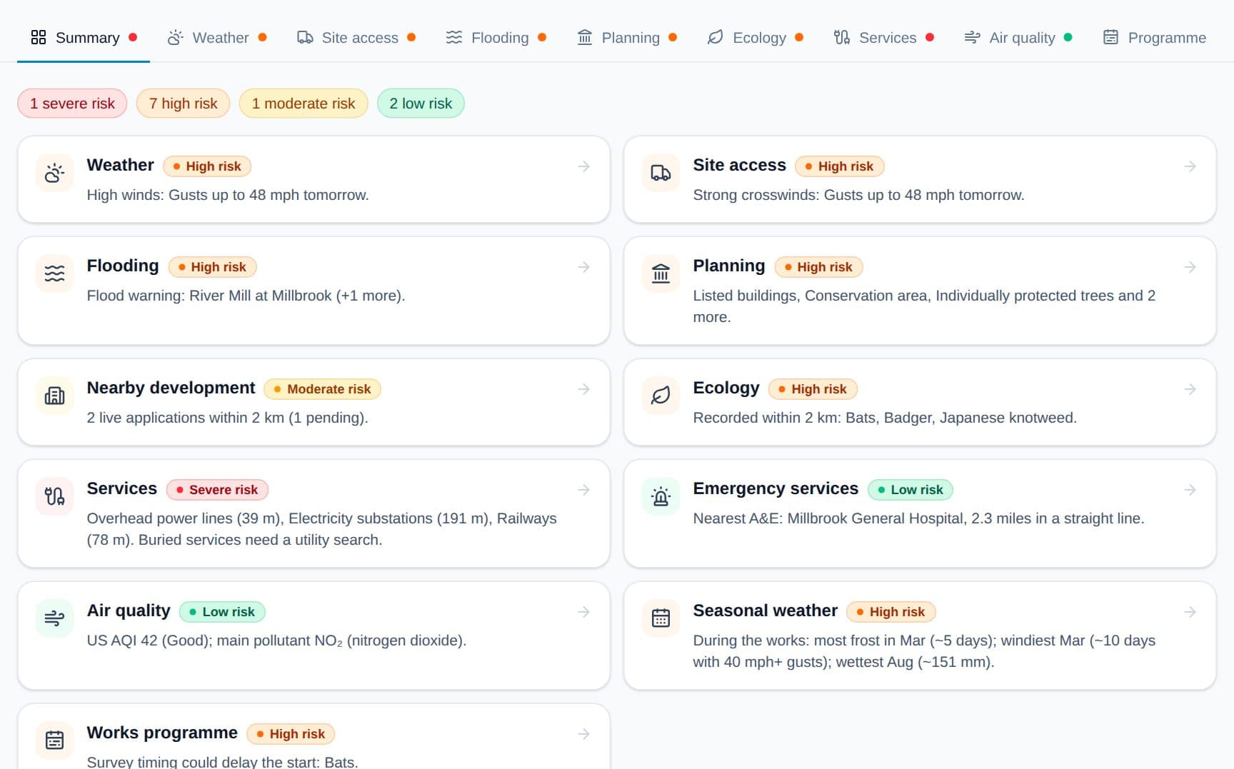Click the Seasonal weather card title
The width and height of the screenshot is (1234, 769).
coord(765,610)
